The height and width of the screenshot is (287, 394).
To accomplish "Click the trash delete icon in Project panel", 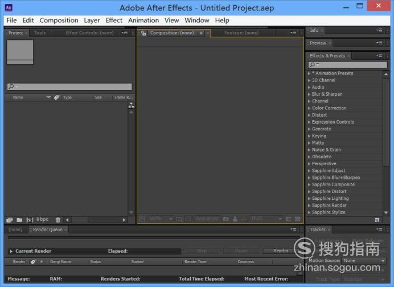I will [x=58, y=220].
